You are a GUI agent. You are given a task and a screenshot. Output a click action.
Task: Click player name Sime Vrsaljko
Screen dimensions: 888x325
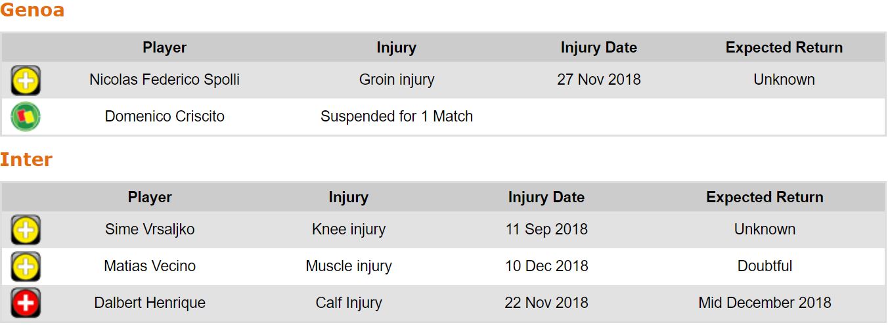coord(150,230)
